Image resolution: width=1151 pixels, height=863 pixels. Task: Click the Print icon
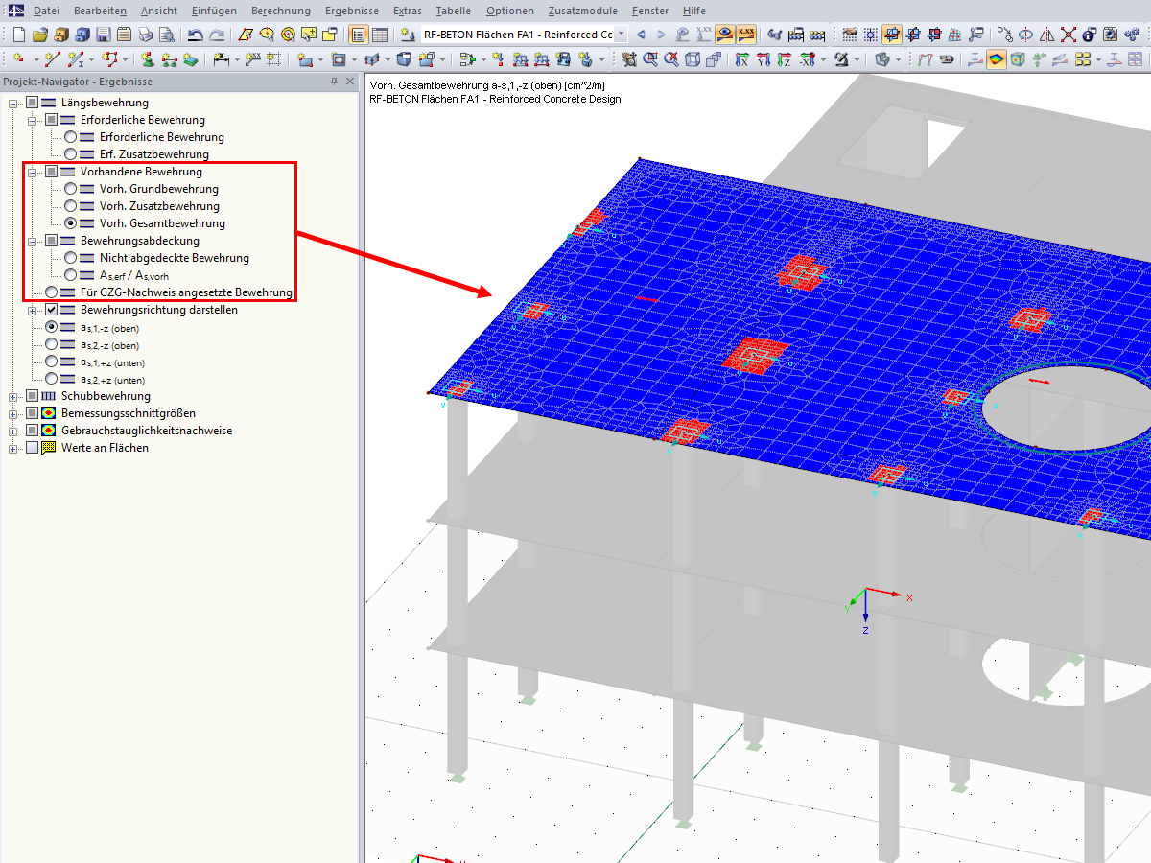(x=145, y=35)
